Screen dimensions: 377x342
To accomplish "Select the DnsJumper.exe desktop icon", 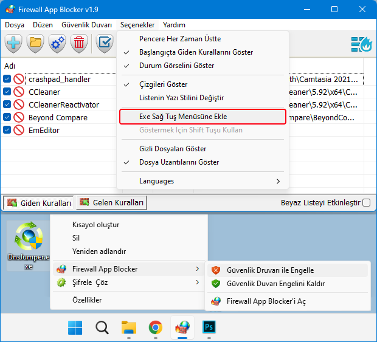I will (29, 245).
